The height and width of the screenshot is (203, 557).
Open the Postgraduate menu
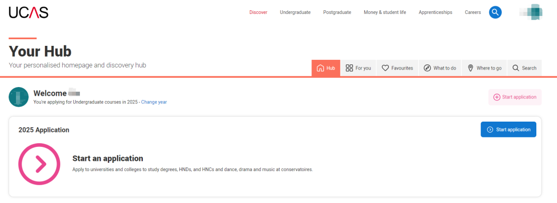tap(337, 12)
